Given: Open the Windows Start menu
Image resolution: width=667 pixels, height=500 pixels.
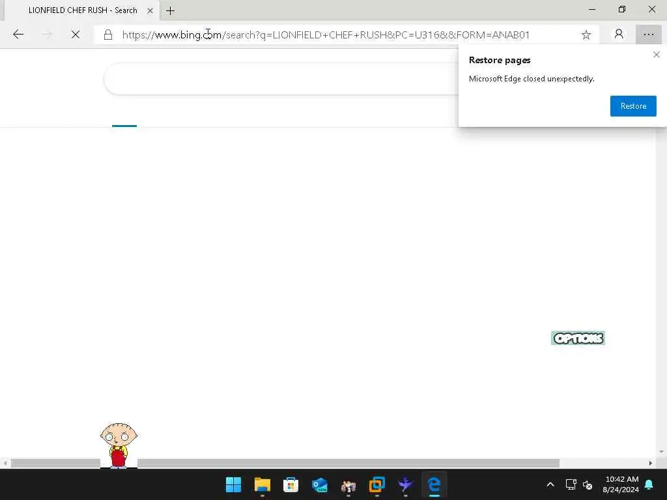Looking at the screenshot, I should tap(233, 484).
